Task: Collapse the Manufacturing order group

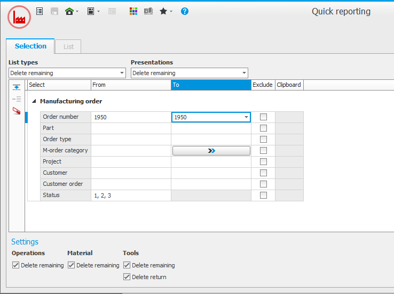Action: click(x=34, y=101)
